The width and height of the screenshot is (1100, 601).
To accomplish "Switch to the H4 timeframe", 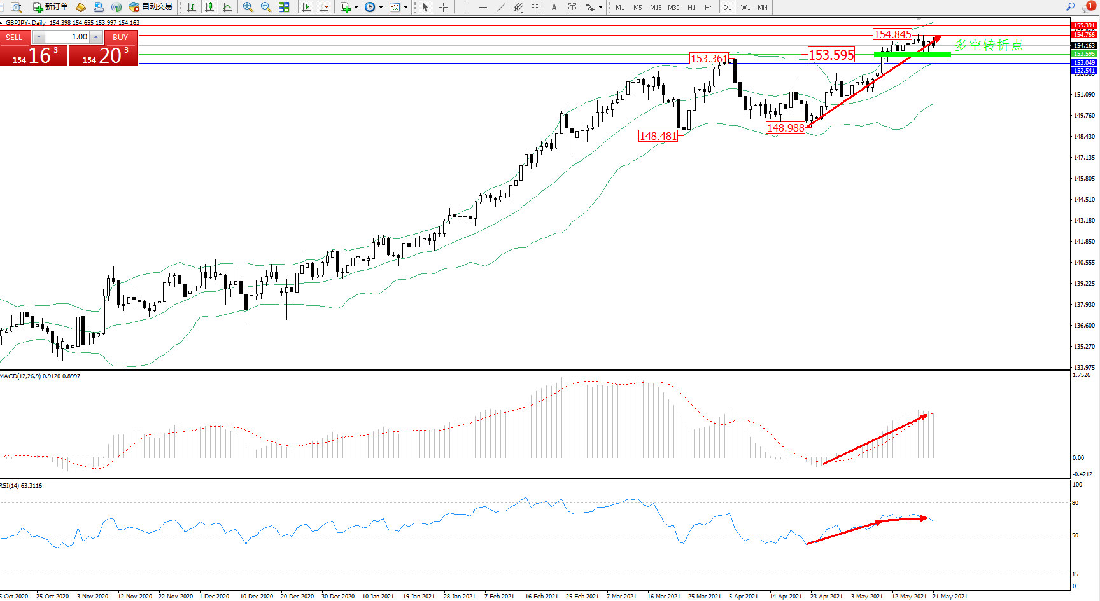I will tap(709, 7).
